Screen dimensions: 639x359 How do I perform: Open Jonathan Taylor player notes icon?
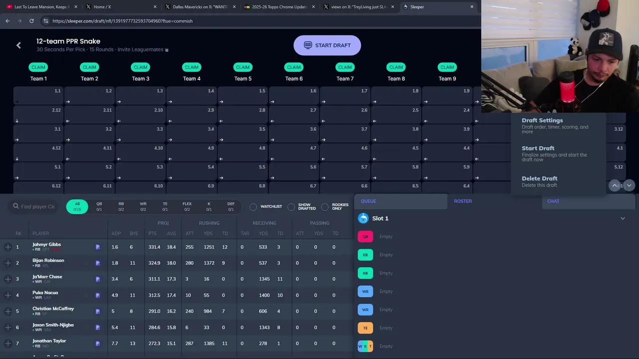(x=98, y=343)
